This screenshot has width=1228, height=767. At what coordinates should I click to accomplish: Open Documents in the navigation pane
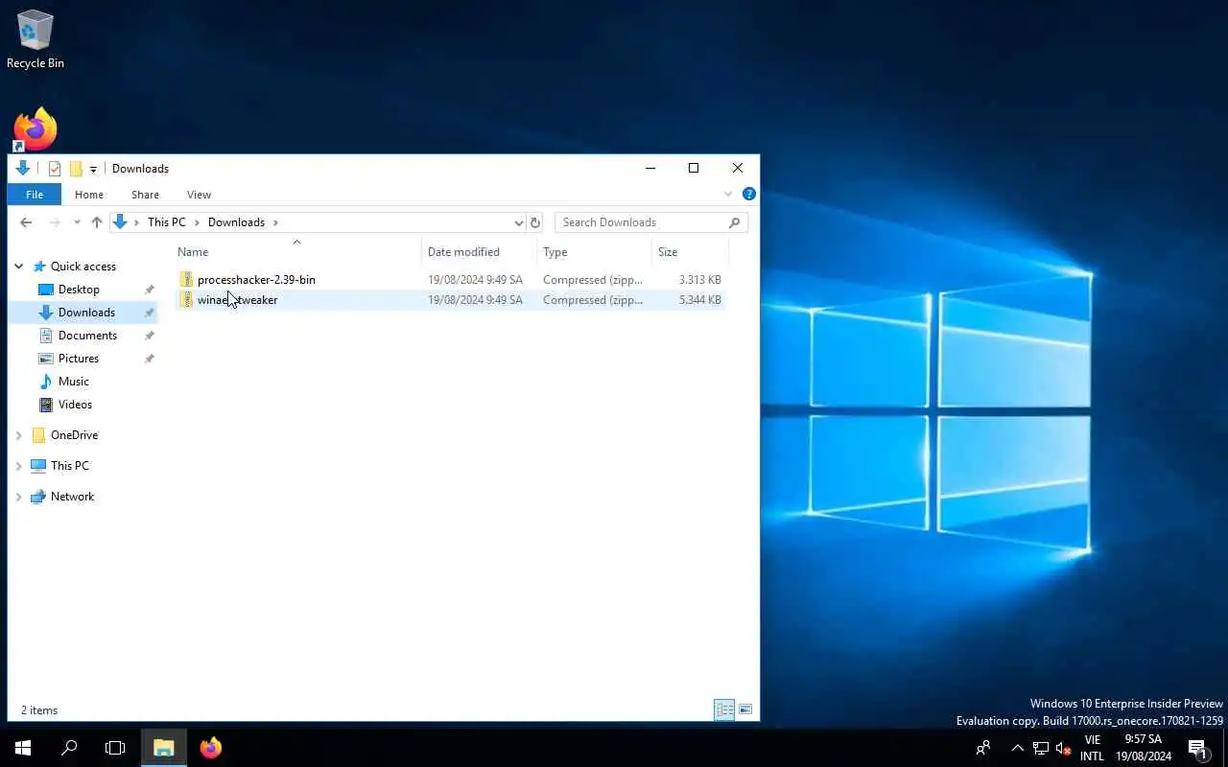(87, 336)
